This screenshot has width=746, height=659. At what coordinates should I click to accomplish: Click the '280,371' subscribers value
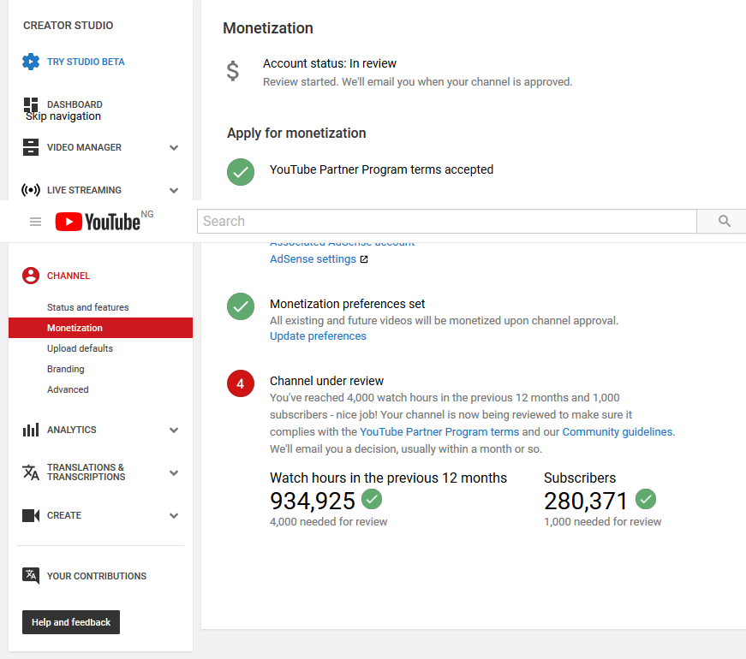[x=586, y=502]
